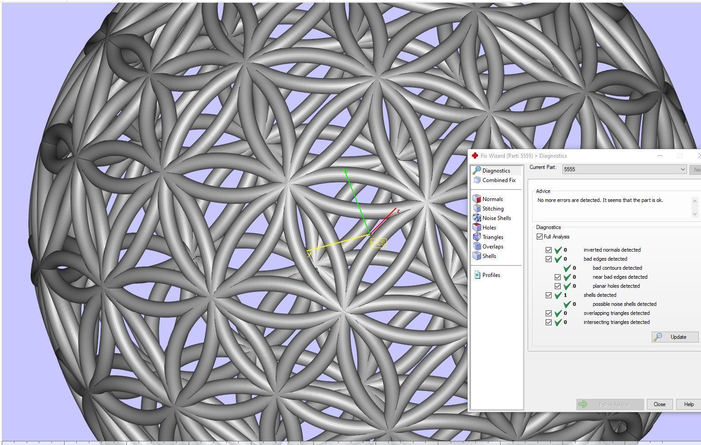Toggle the shells detected checkbox
This screenshot has height=445, width=701.
[x=548, y=295]
